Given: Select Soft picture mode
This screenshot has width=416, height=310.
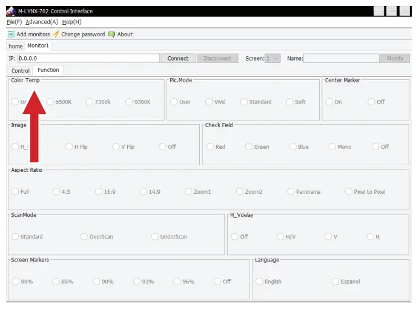Looking at the screenshot, I should click(x=296, y=102).
